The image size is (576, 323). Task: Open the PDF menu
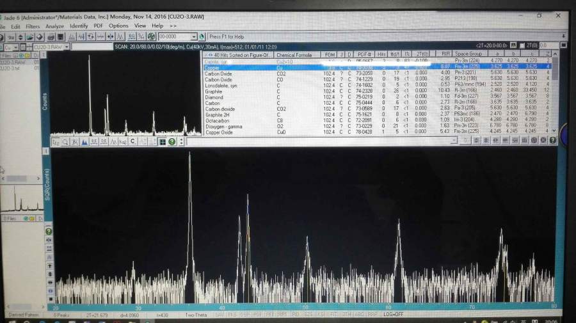[x=98, y=26]
